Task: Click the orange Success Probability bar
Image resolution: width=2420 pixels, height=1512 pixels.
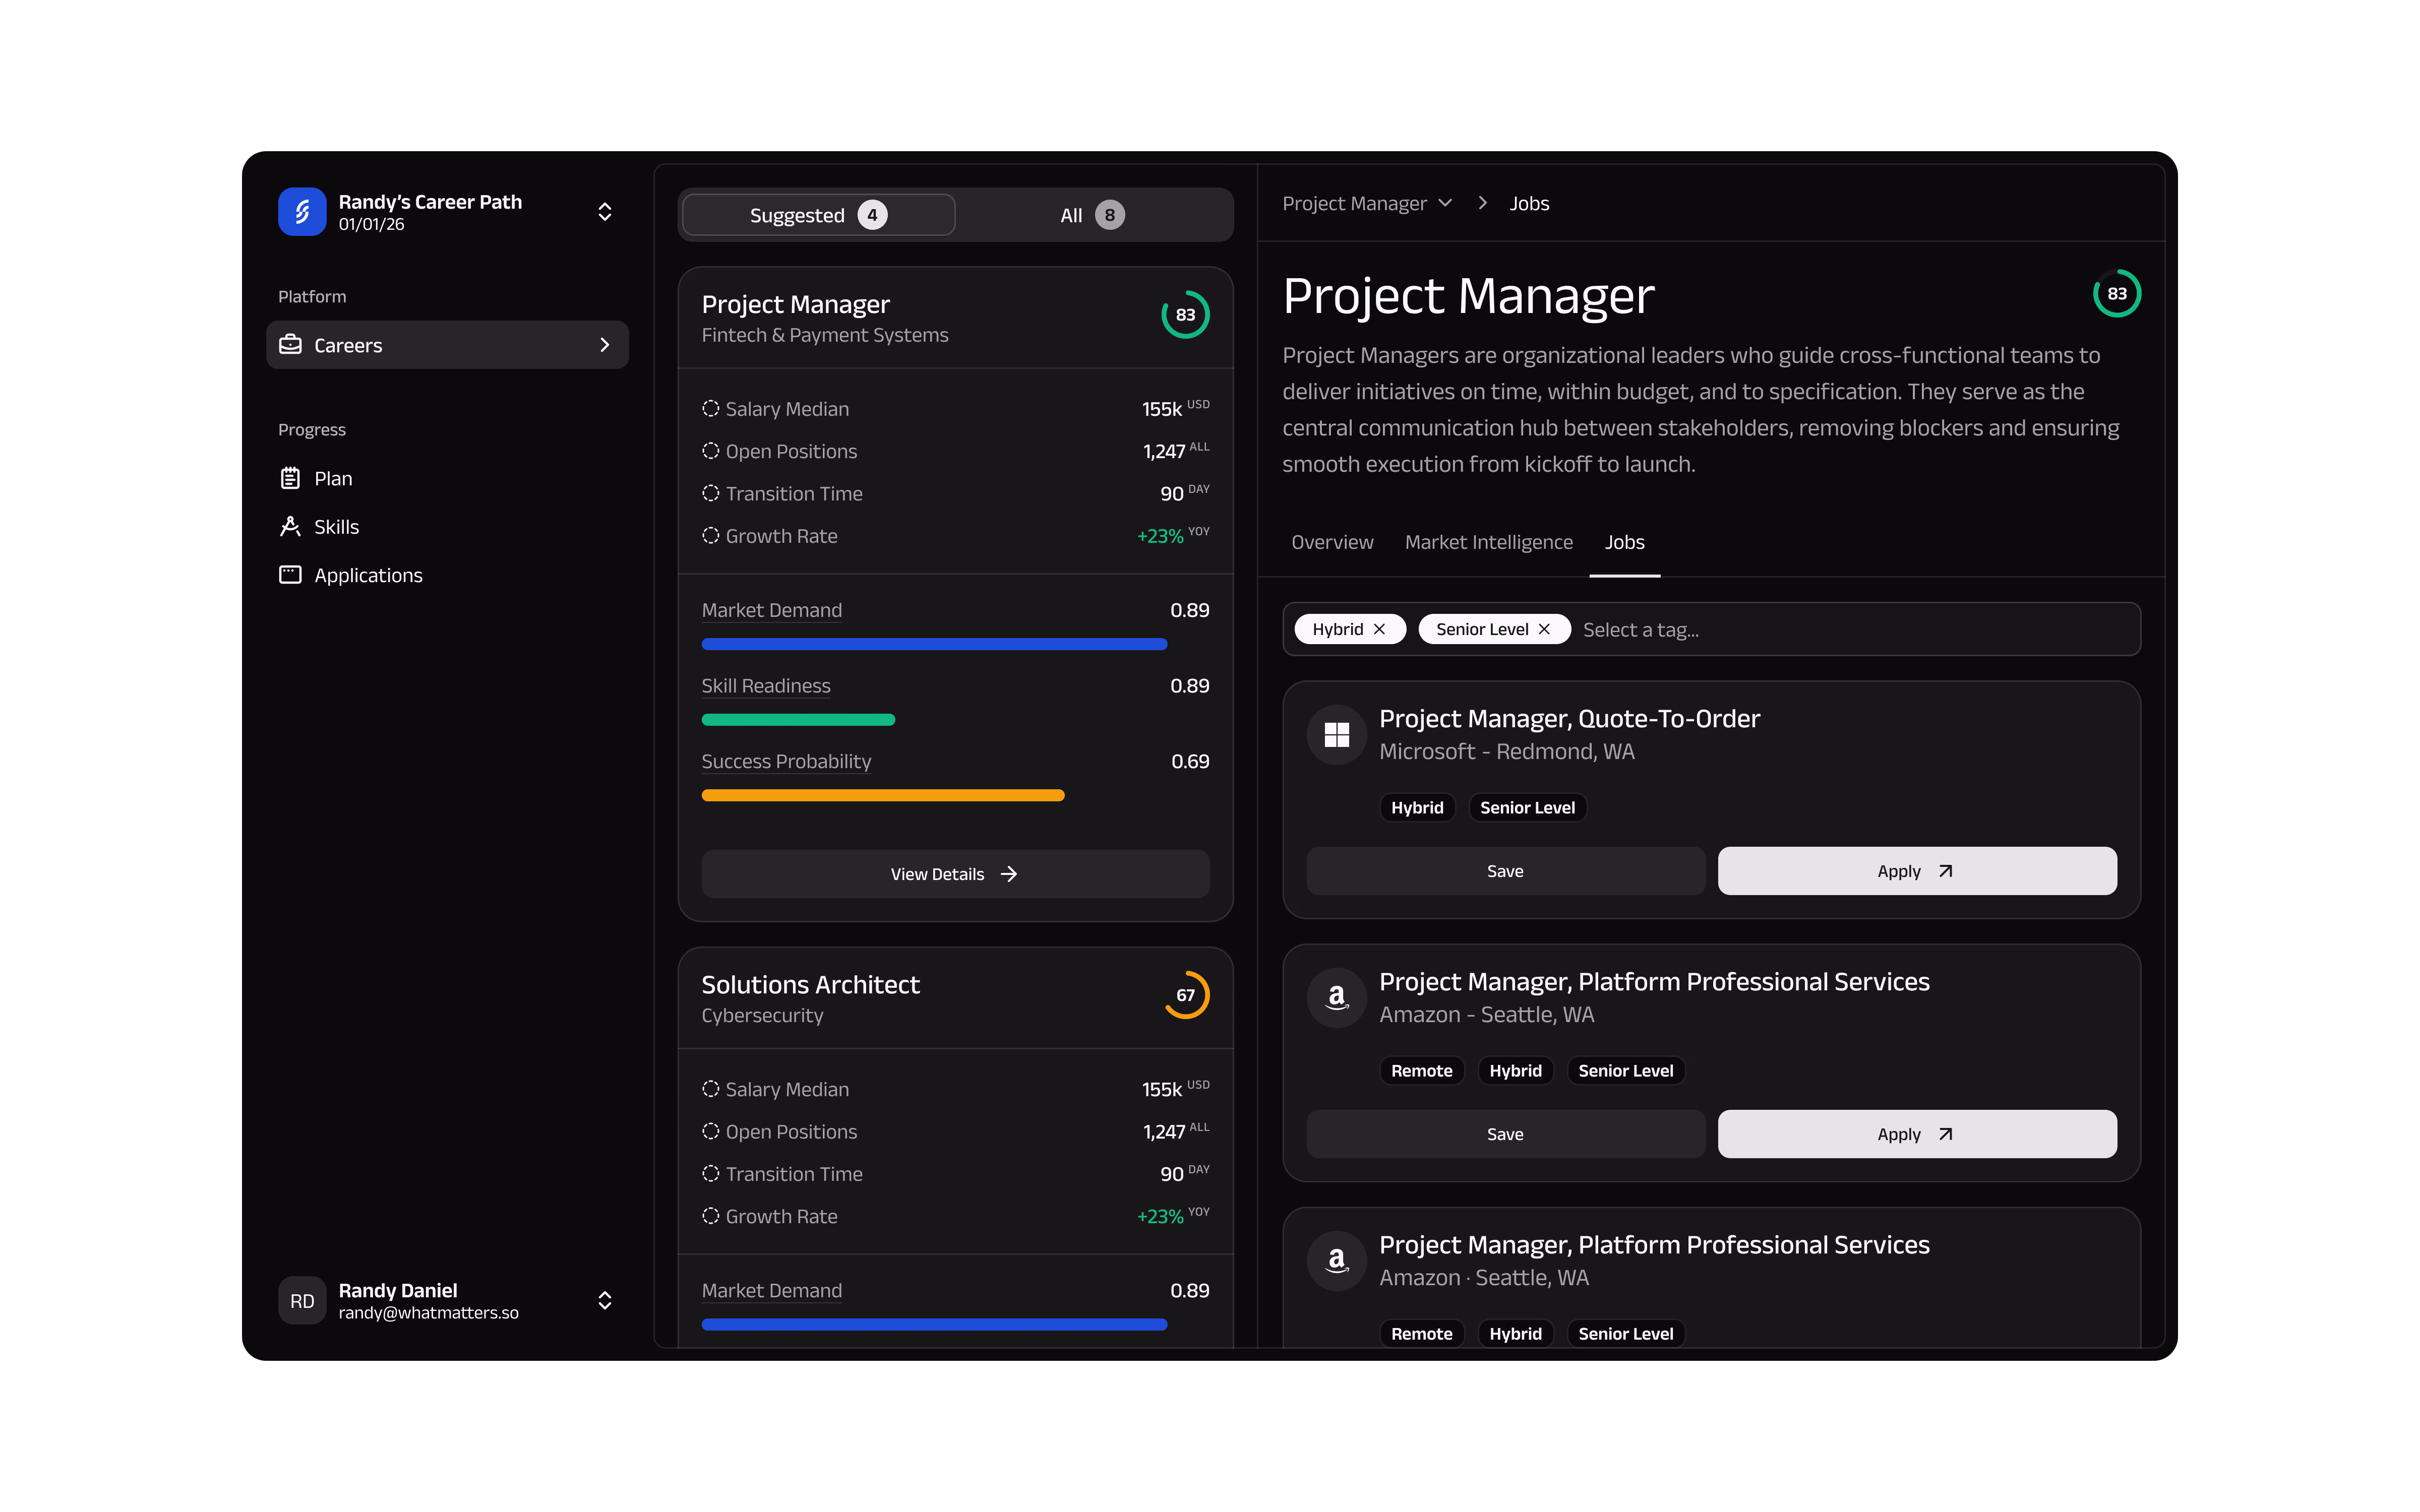Action: point(883,795)
